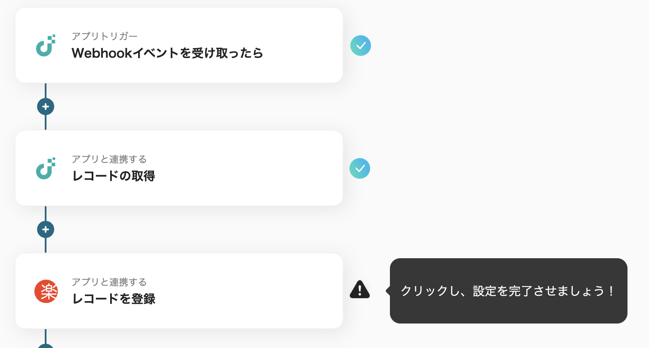Click the アプリトリガー label
649x348 pixels.
click(x=105, y=36)
